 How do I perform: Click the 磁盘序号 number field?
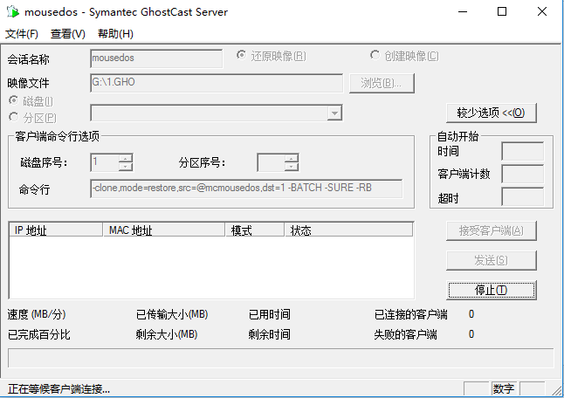point(105,162)
